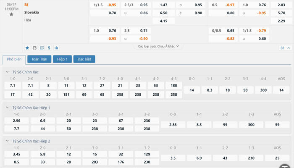Click the Bỉ team name

click(x=26, y=5)
